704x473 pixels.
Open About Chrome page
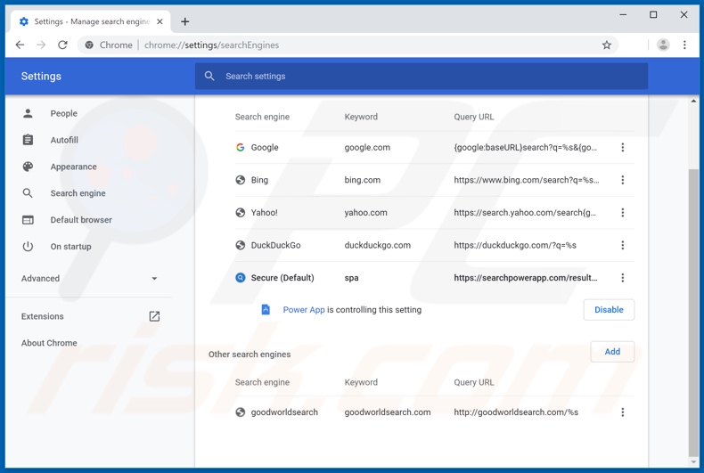tap(49, 343)
